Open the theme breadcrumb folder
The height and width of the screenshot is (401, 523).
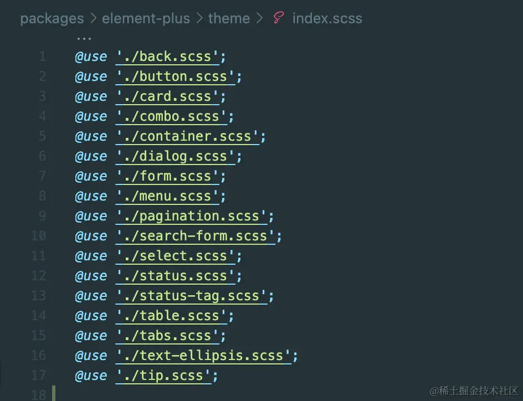click(229, 18)
